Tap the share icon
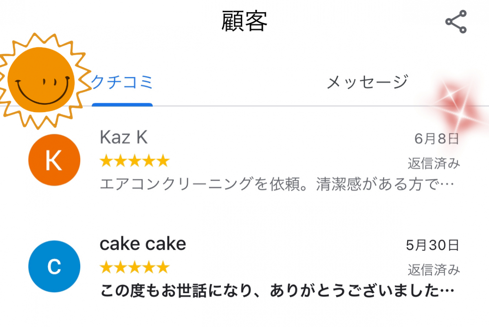The width and height of the screenshot is (489, 327). [456, 22]
